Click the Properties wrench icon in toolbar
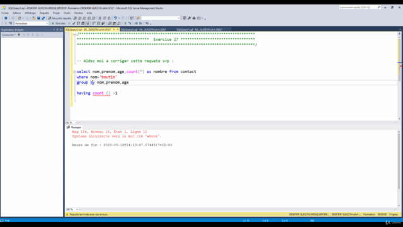Image resolution: width=403 pixels, height=227 pixels. pyautogui.click(x=189, y=18)
